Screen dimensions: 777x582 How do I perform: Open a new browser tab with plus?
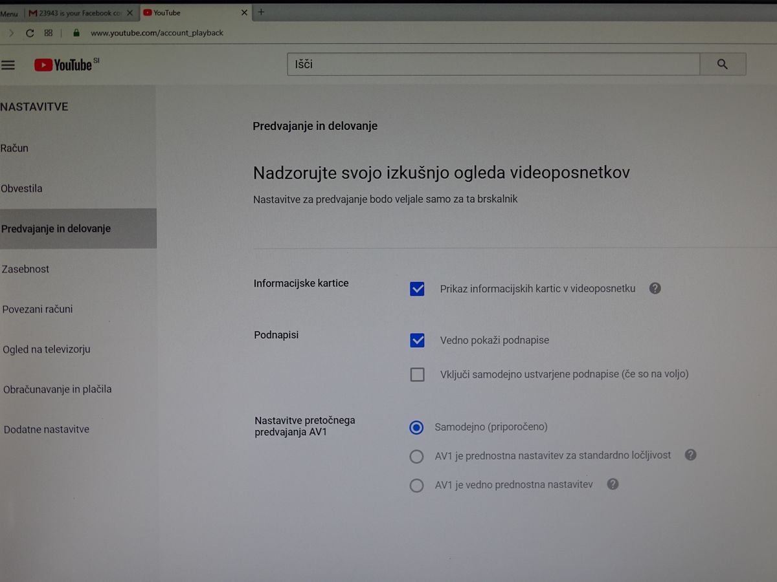point(262,12)
